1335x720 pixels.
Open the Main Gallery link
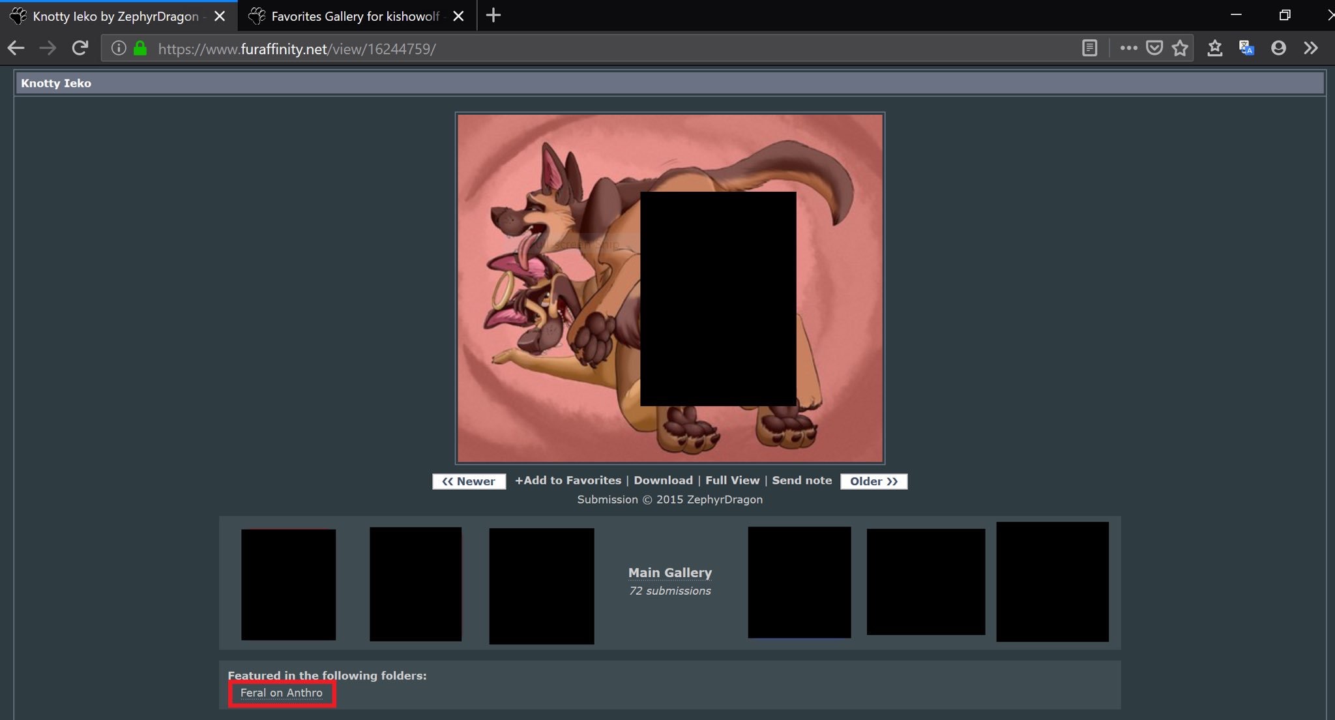pos(670,573)
